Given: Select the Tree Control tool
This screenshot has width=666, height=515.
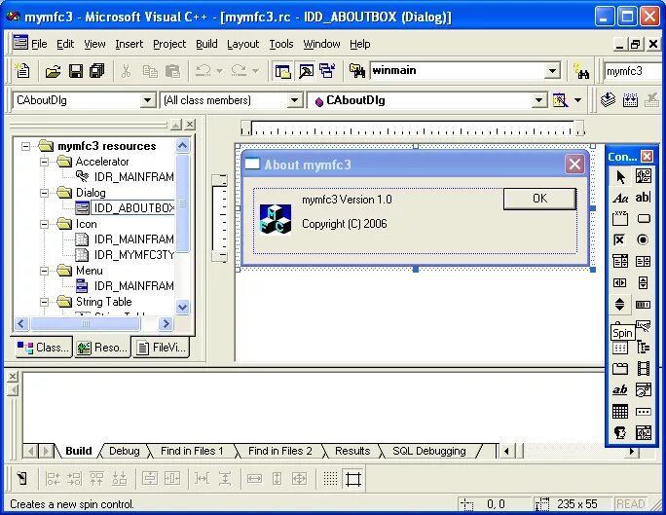Looking at the screenshot, I should point(643,348).
